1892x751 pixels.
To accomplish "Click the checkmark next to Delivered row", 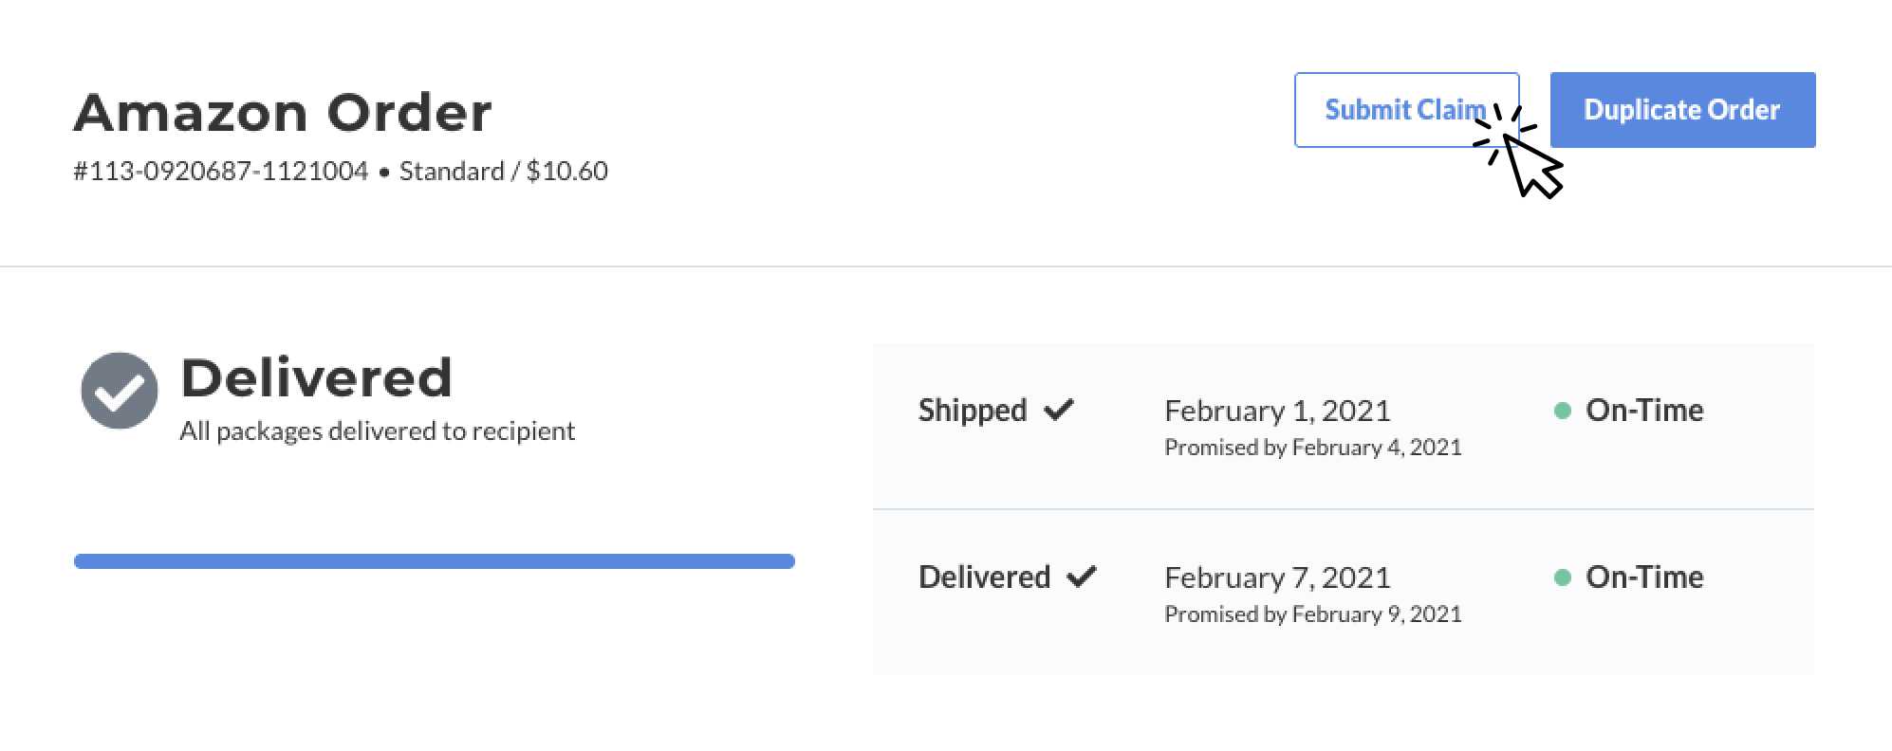I will click(1082, 577).
